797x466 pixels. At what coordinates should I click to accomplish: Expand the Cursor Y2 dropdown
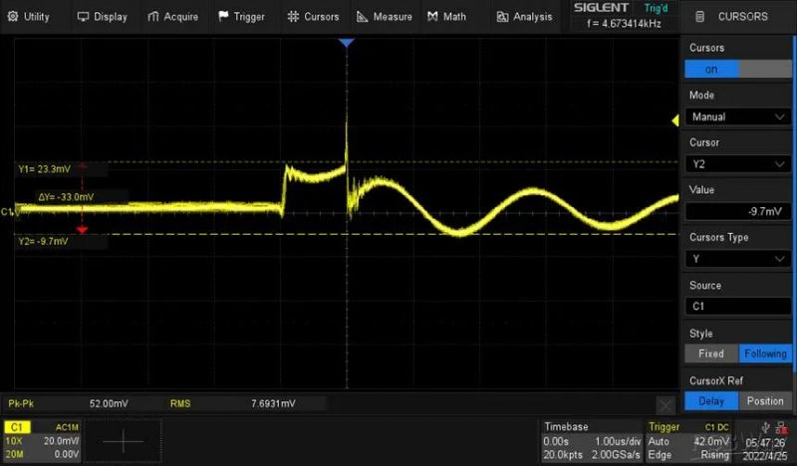click(x=738, y=164)
